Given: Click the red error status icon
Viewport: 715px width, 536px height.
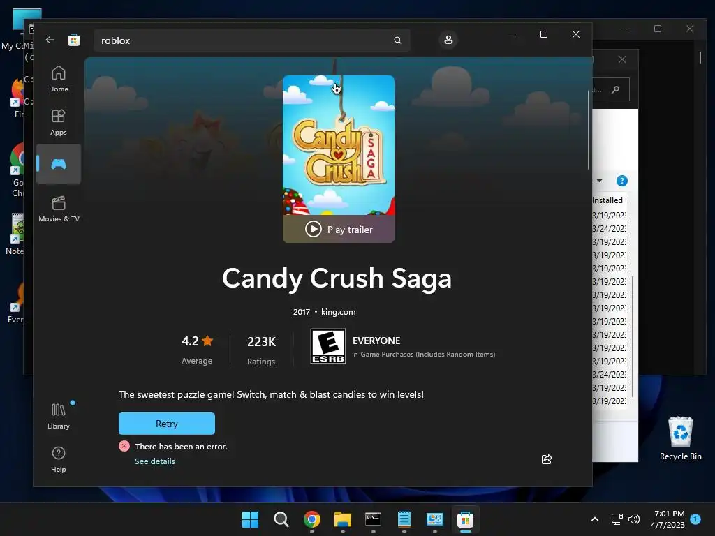Looking at the screenshot, I should 124,446.
